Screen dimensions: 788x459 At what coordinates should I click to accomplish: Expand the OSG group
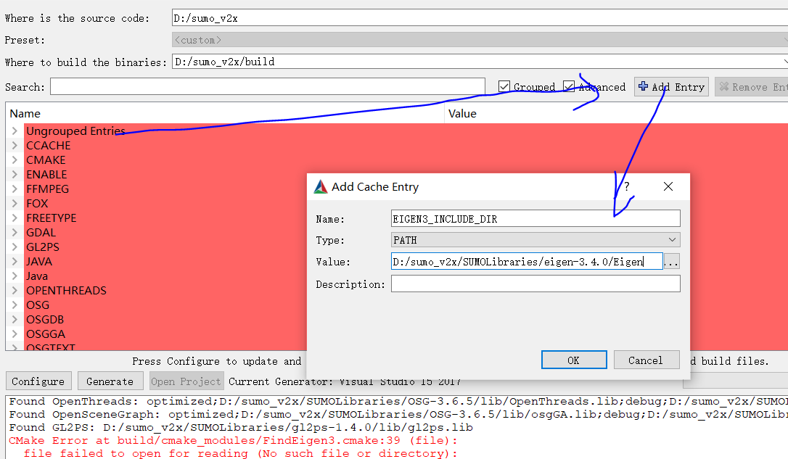pyautogui.click(x=15, y=305)
